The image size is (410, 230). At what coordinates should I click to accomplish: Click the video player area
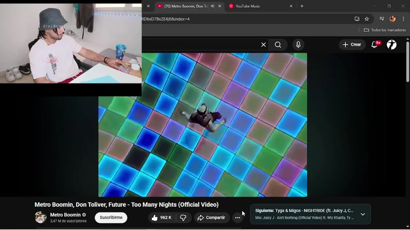coord(203,125)
